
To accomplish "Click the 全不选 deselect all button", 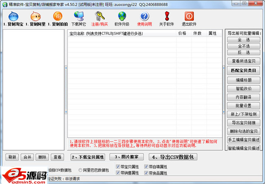I will (243, 46).
